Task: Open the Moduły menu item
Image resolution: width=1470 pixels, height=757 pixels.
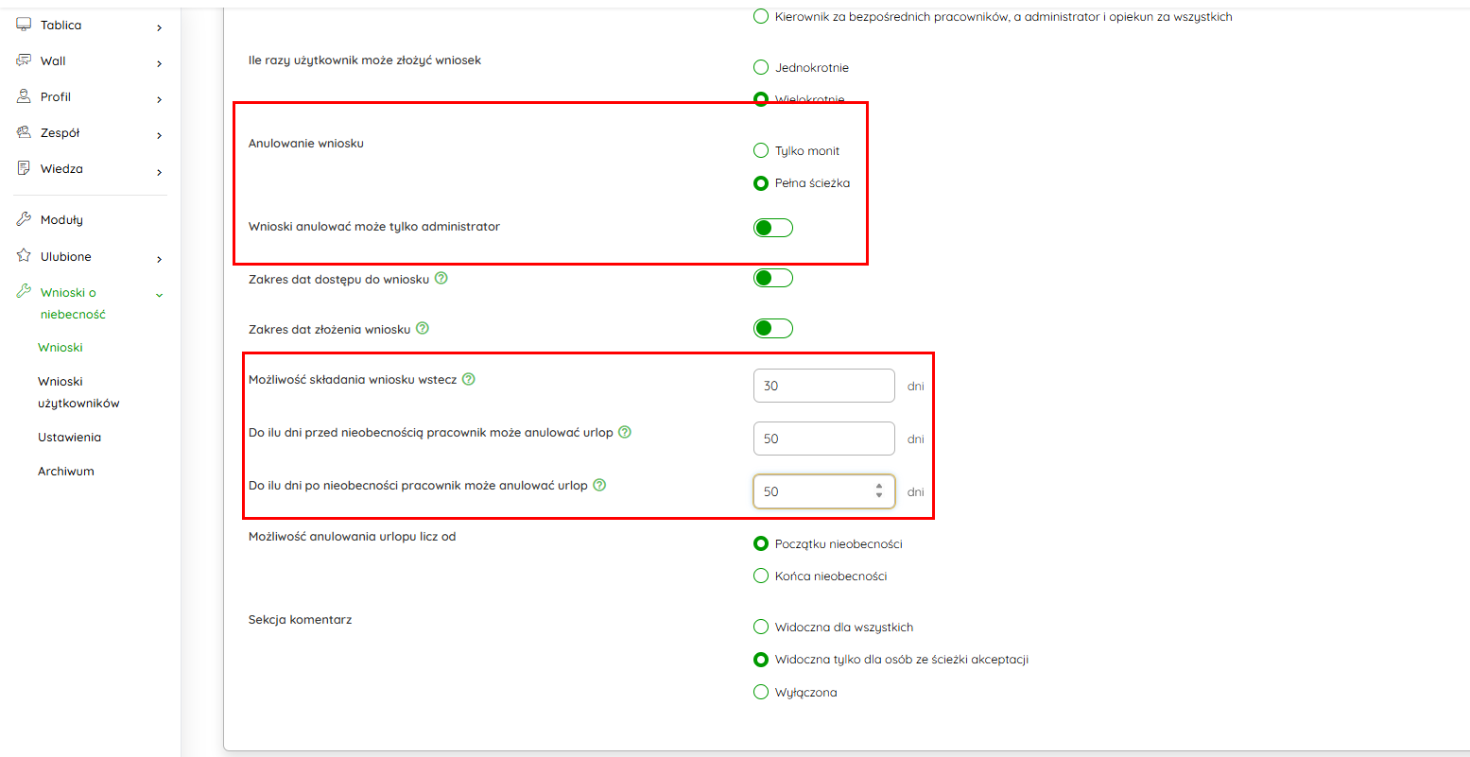Action: coord(61,219)
